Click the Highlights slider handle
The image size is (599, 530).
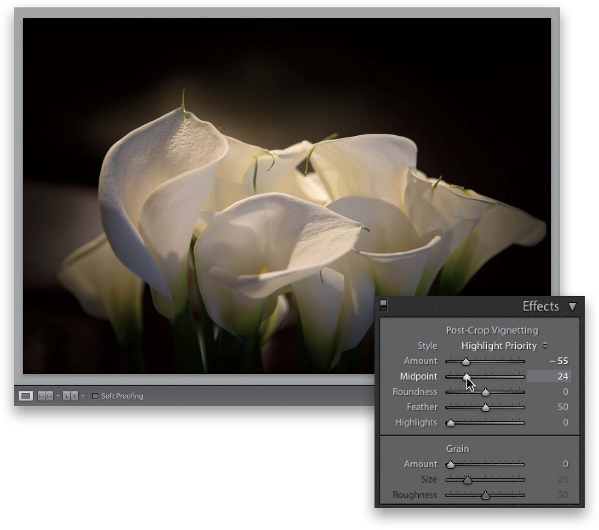point(450,423)
